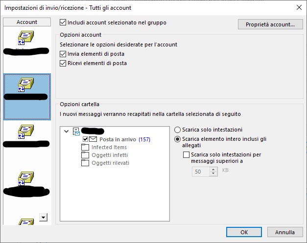This screenshot has height=243, width=307.
Task: Select the Oggetti infetti folder label
Action: 110,155
